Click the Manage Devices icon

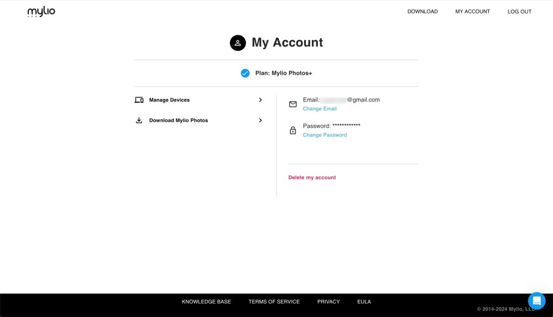click(x=139, y=100)
